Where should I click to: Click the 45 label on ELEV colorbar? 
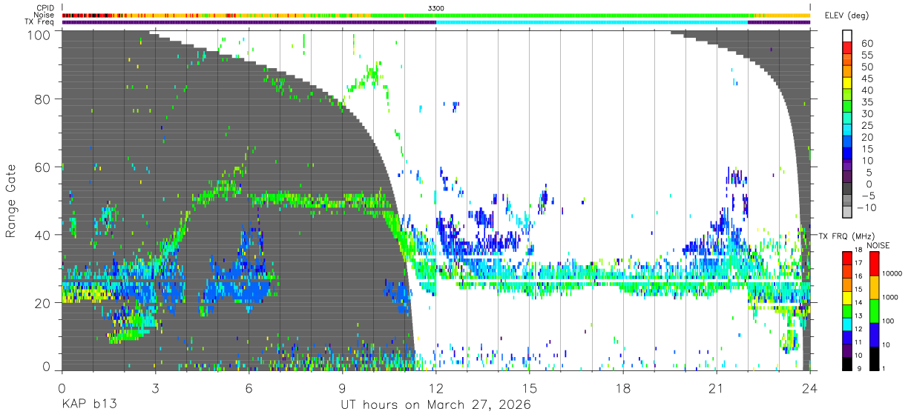(866, 79)
